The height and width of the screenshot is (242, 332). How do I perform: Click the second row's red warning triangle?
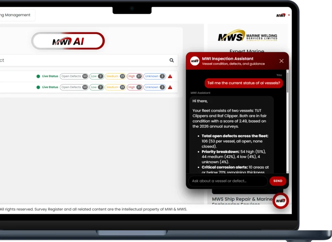coord(170,87)
